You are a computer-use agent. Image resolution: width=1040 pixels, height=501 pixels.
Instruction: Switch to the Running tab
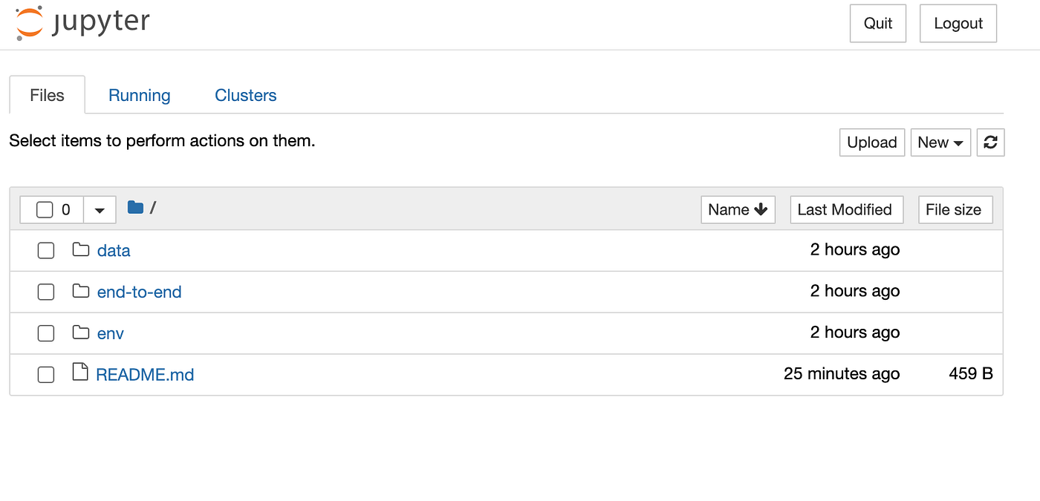(139, 95)
